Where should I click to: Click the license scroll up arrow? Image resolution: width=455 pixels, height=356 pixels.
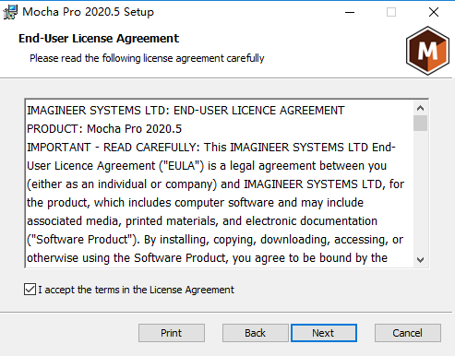[420, 108]
